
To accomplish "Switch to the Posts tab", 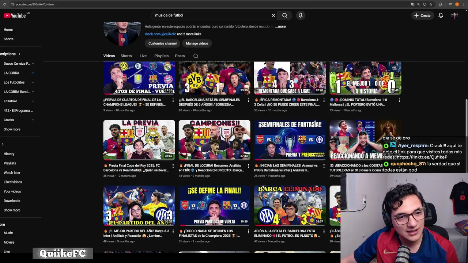I will 180,56.
